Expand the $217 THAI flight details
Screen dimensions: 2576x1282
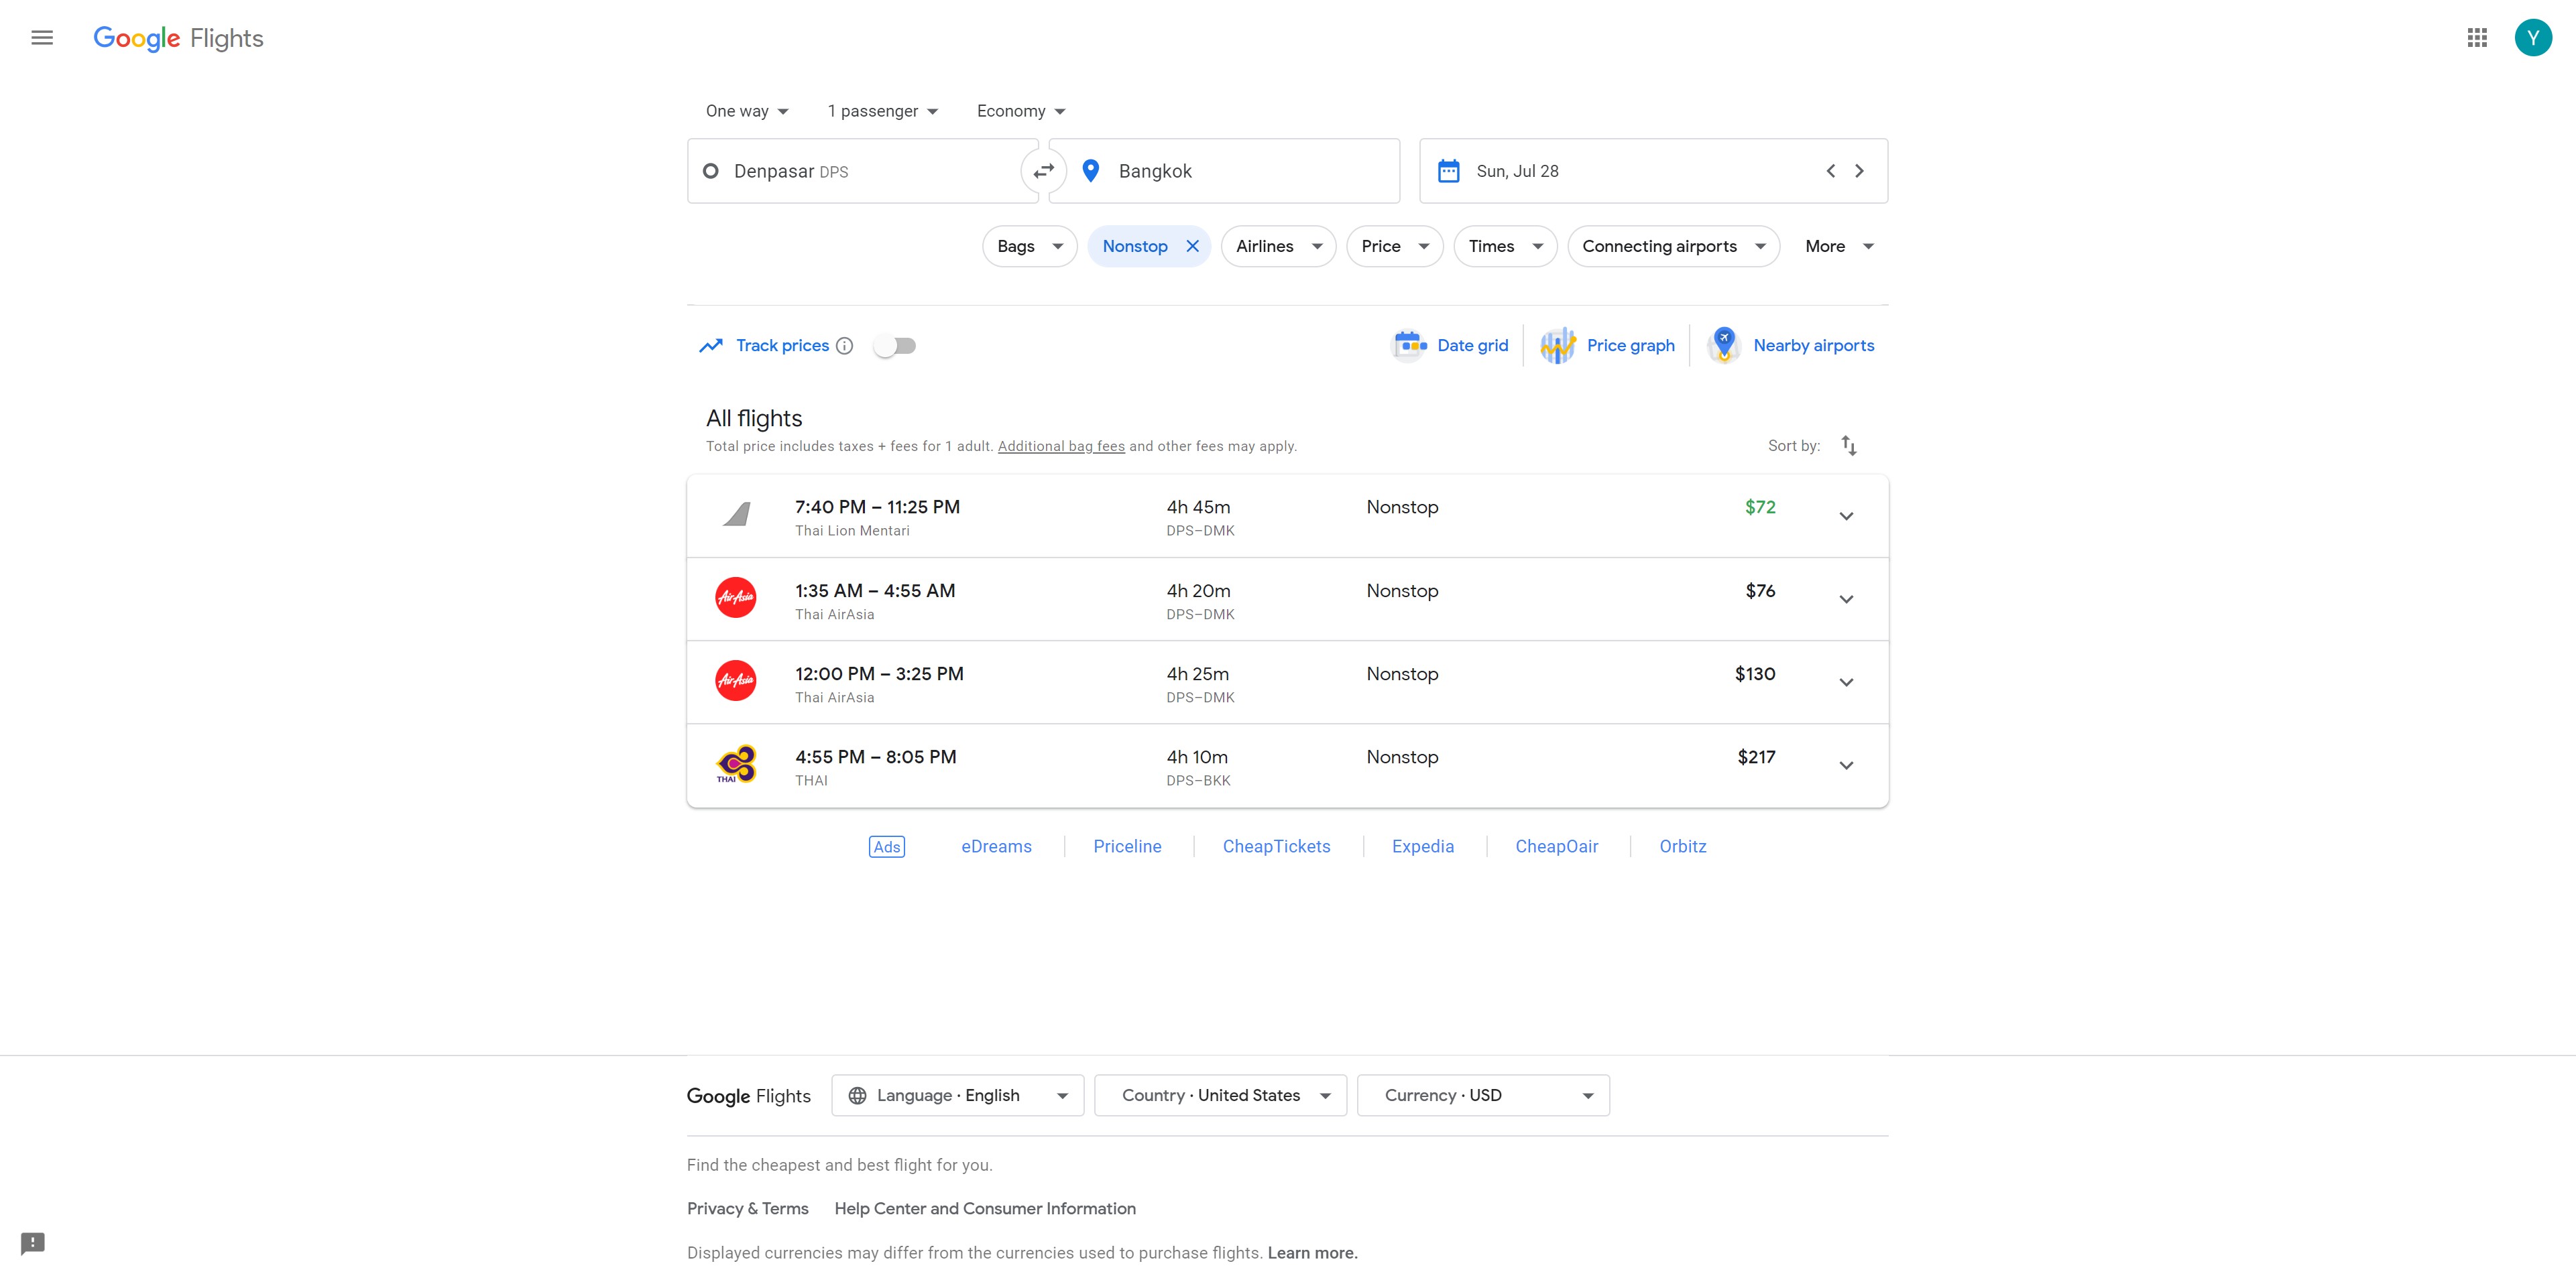click(x=1846, y=765)
